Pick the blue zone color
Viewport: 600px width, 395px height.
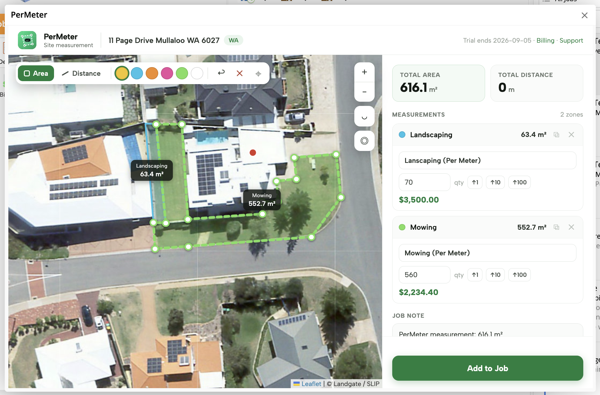tap(137, 73)
